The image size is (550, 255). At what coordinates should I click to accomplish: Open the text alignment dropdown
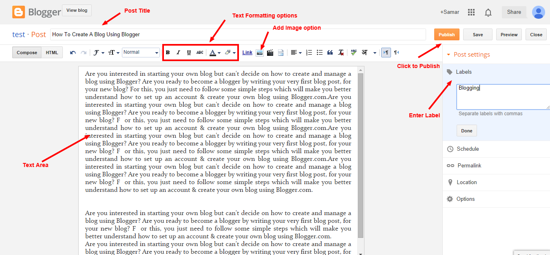tap(296, 53)
